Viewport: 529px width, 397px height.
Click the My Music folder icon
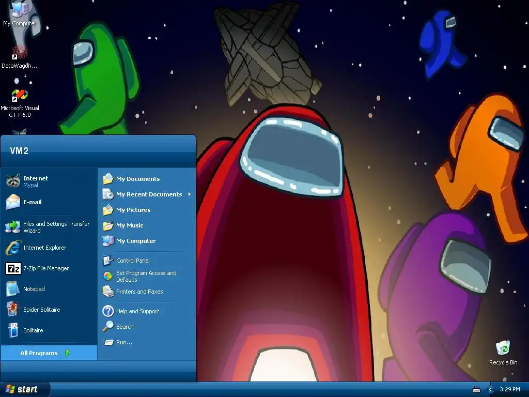click(x=108, y=225)
